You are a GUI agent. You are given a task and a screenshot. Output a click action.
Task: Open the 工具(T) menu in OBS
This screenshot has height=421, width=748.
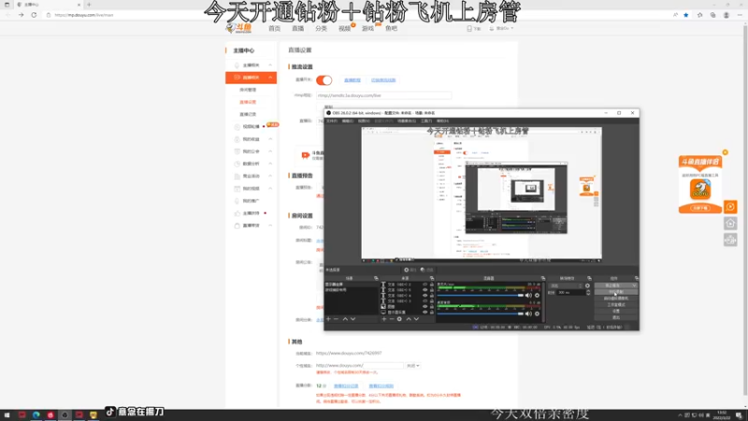426,122
